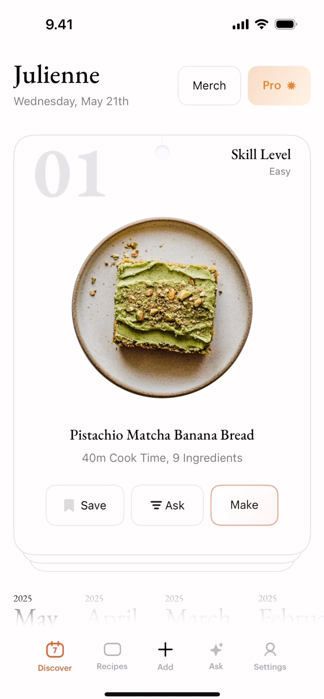324x699 pixels.
Task: Tap the plus Add icon
Action: point(165,649)
